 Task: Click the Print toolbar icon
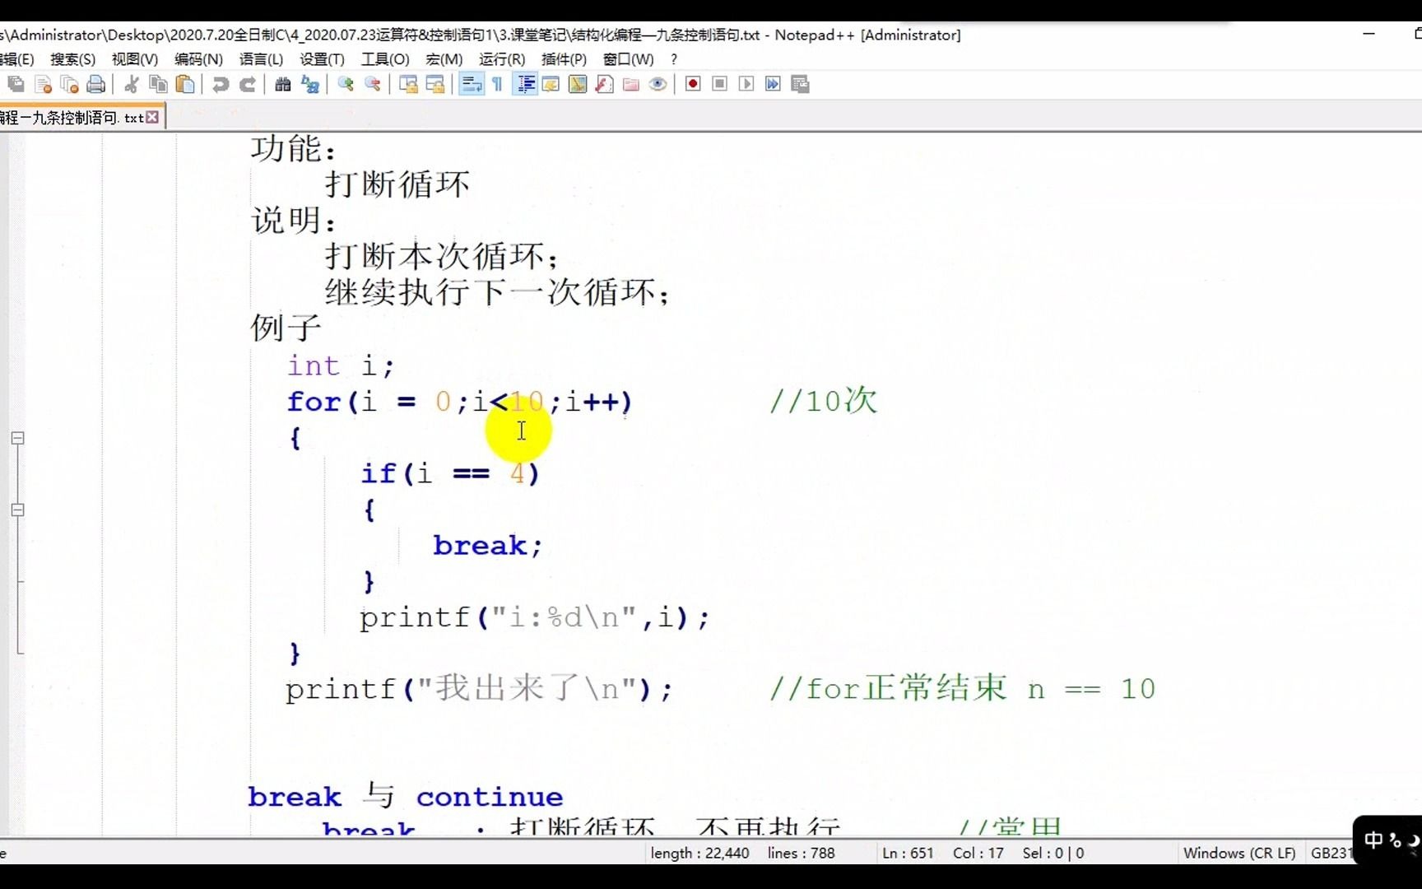point(96,84)
